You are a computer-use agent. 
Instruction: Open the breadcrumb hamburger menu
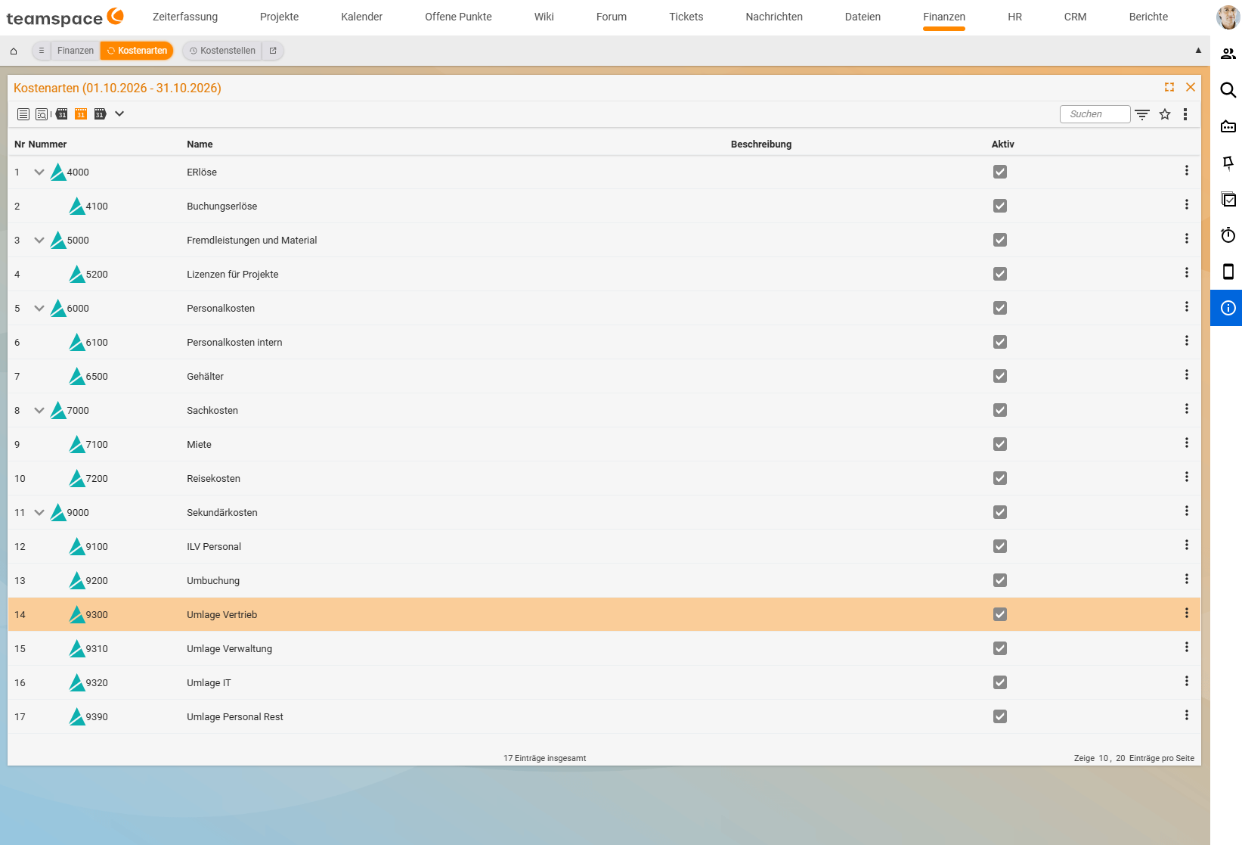click(42, 51)
